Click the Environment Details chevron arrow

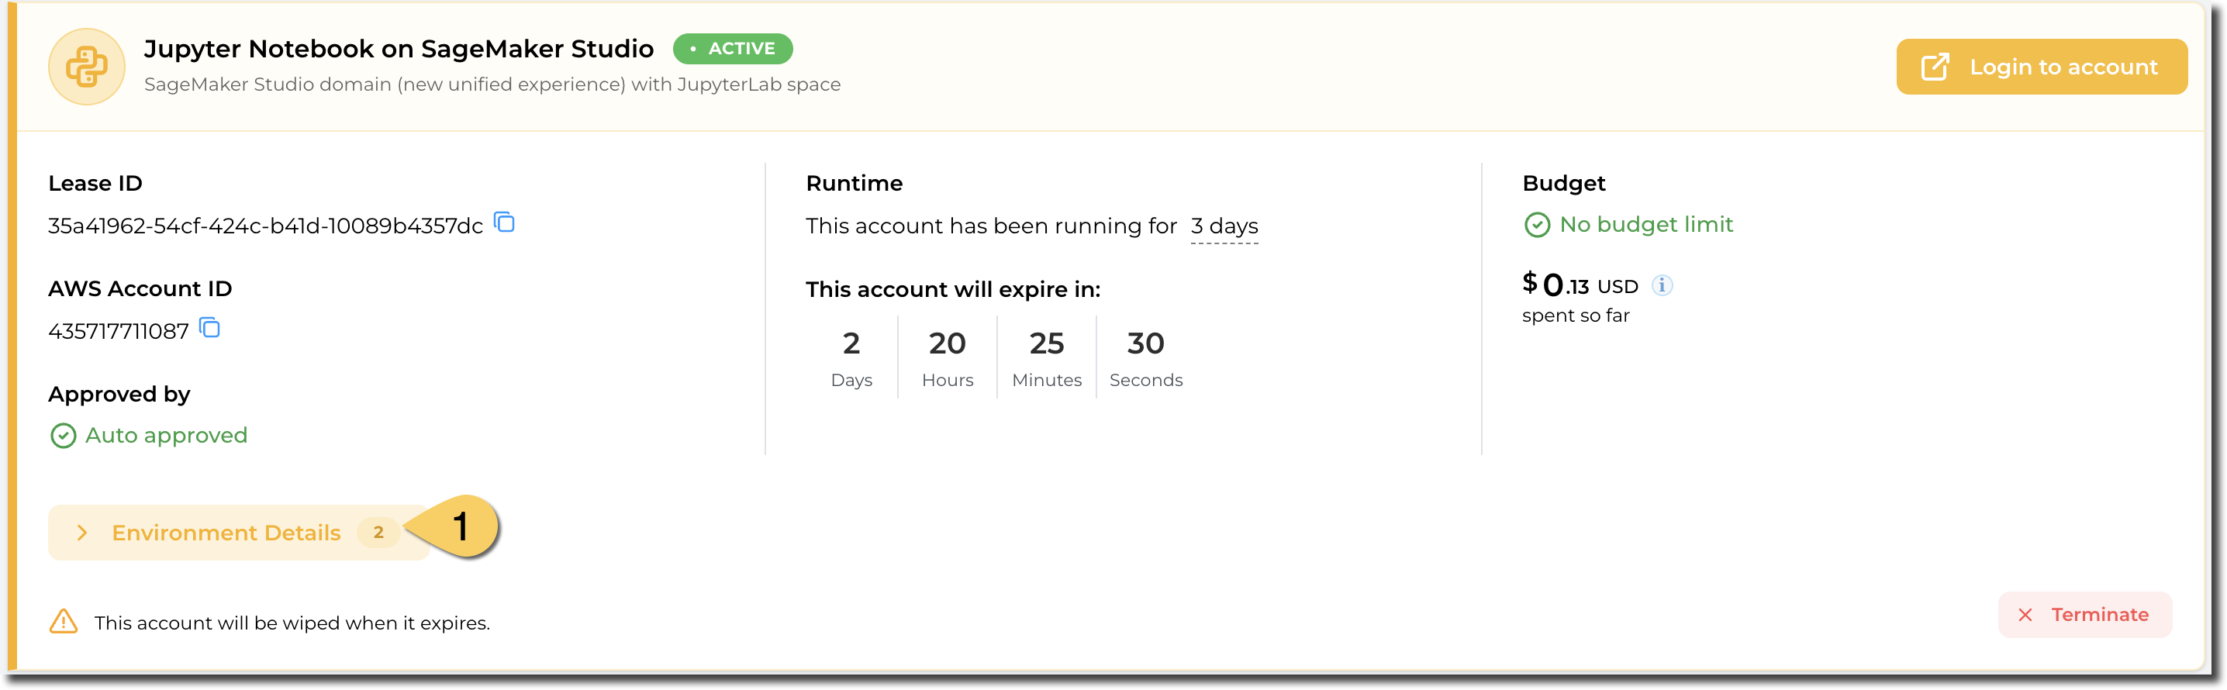pyautogui.click(x=82, y=533)
